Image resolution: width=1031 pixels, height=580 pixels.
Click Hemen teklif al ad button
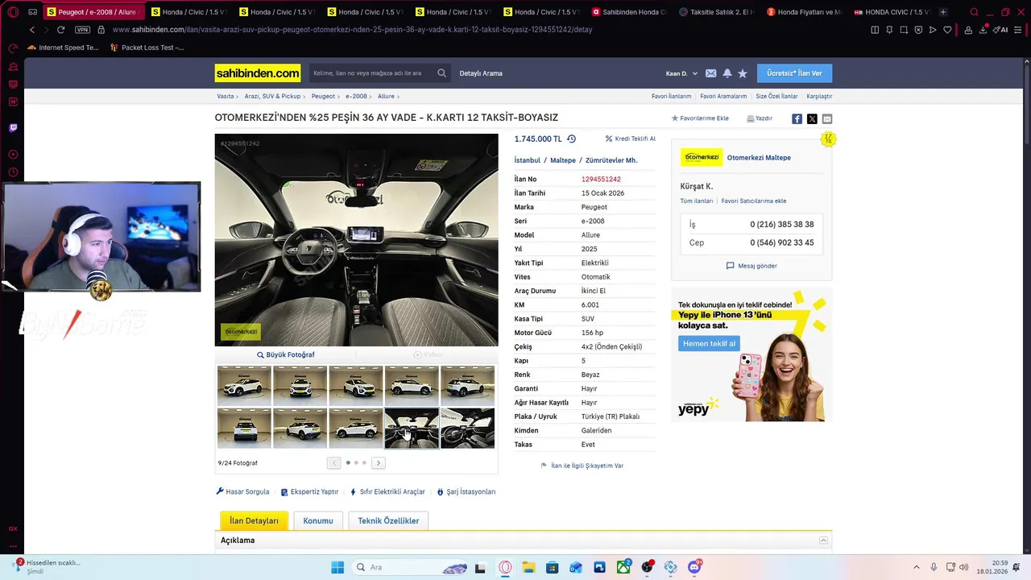[709, 343]
